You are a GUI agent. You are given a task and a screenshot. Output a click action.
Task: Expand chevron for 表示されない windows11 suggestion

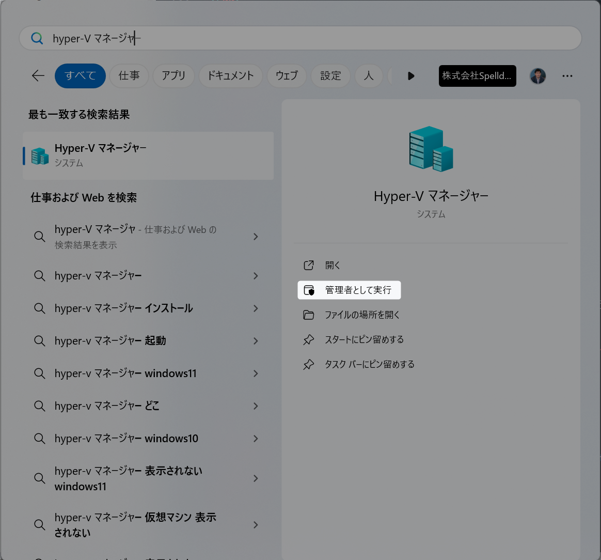pos(256,478)
